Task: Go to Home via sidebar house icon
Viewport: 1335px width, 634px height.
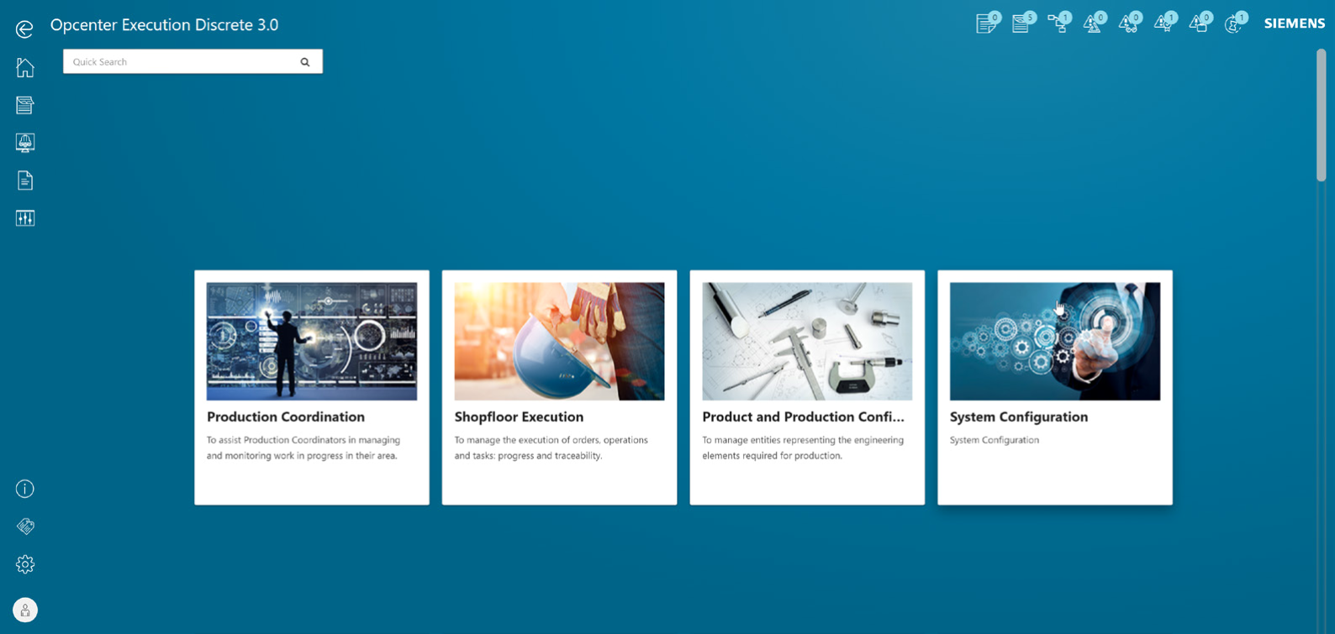Action: pyautogui.click(x=24, y=67)
